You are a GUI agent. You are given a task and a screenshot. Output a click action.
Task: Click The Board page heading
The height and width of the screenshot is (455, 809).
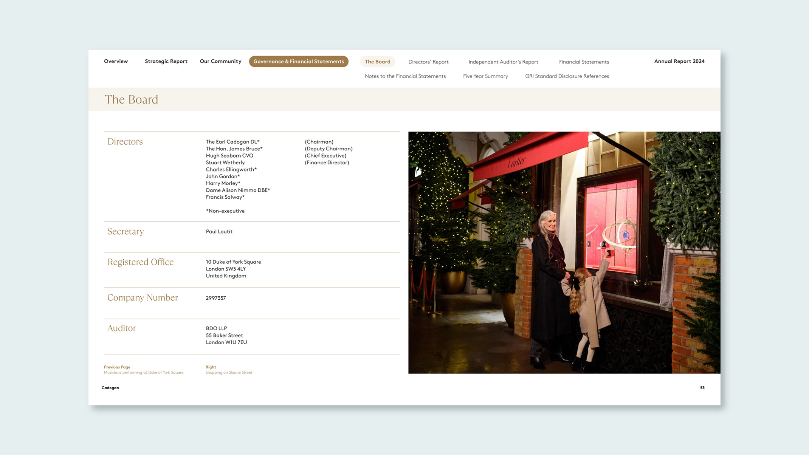(131, 99)
